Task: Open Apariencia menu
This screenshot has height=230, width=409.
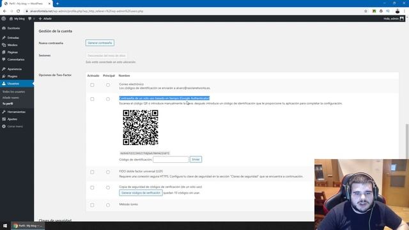Action: (14, 69)
